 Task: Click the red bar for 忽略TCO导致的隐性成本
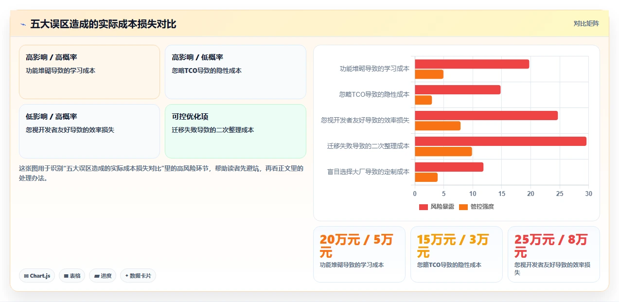pyautogui.click(x=458, y=90)
